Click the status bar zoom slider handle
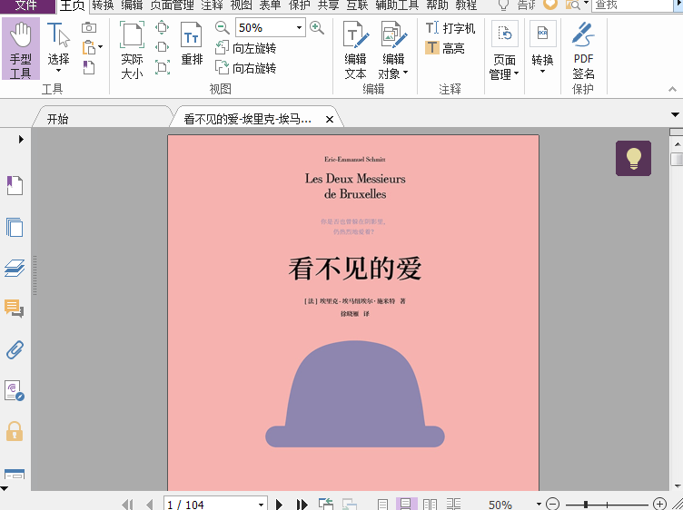 586,505
